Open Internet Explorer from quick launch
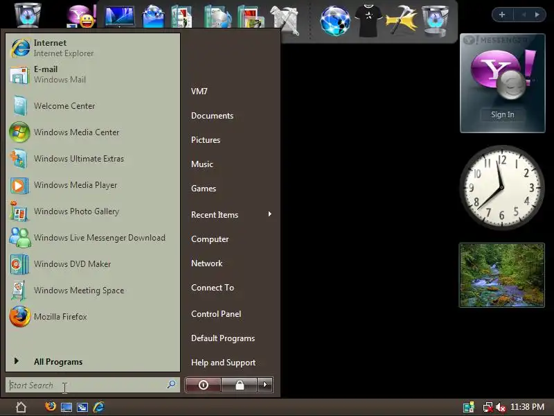Image resolution: width=554 pixels, height=416 pixels. (99, 407)
